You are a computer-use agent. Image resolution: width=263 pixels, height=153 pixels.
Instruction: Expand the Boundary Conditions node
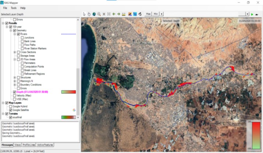click(15, 85)
